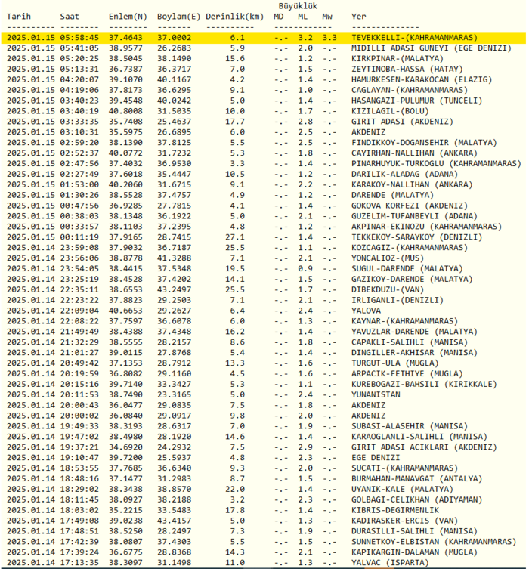The width and height of the screenshot is (529, 569).
Task: Select the YALOVA location text
Action: click(367, 311)
